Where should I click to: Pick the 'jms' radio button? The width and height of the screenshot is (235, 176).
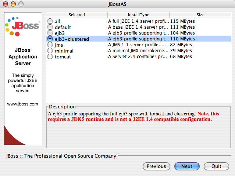50,44
